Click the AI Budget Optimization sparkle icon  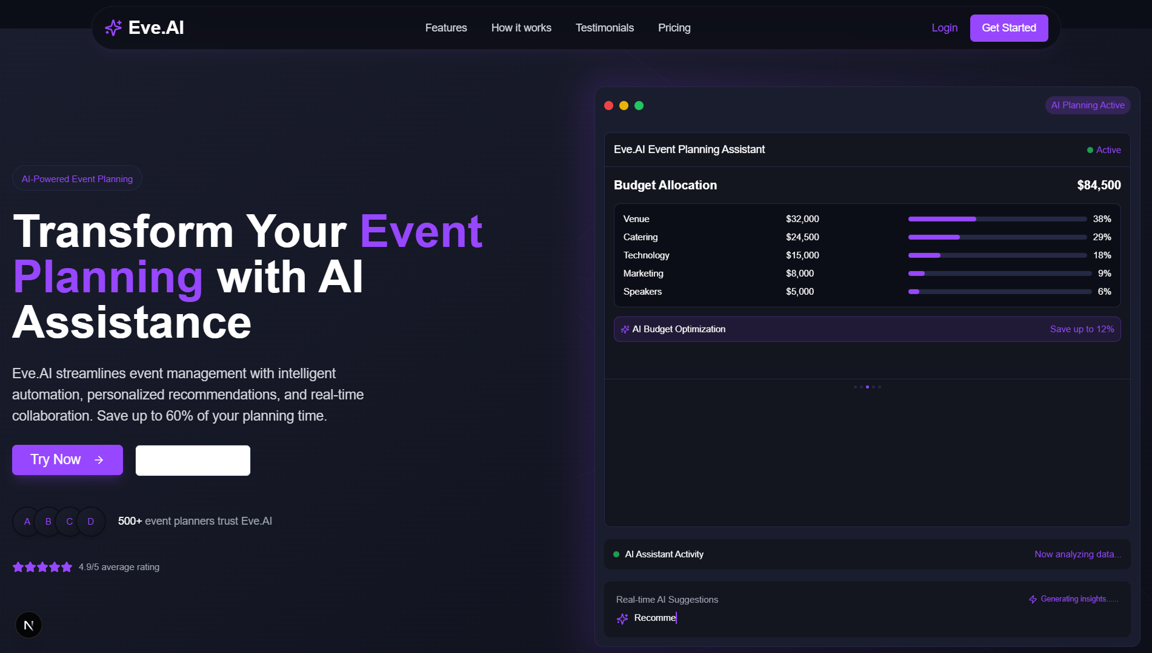coord(625,329)
